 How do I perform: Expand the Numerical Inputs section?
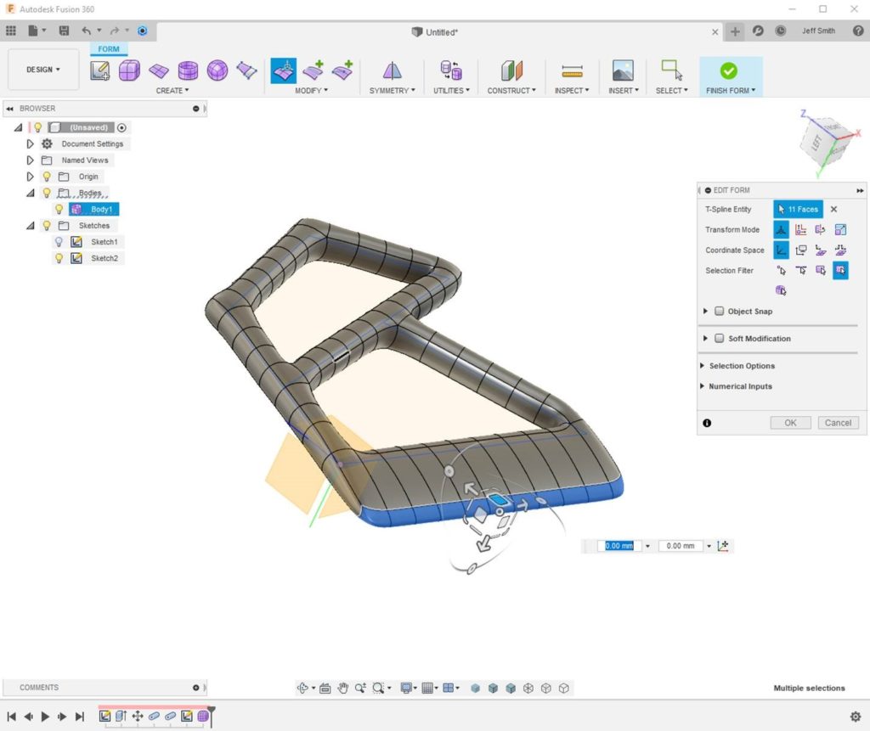tap(740, 386)
